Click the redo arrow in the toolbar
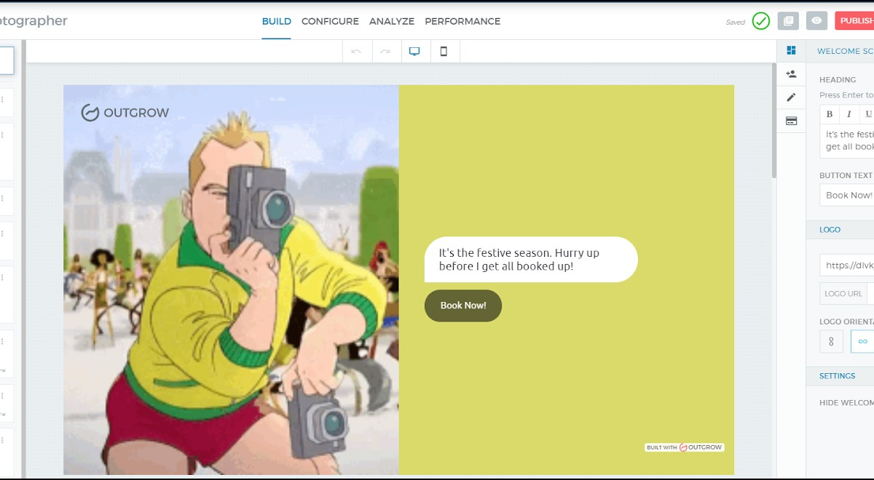The height and width of the screenshot is (480, 874). tap(385, 52)
